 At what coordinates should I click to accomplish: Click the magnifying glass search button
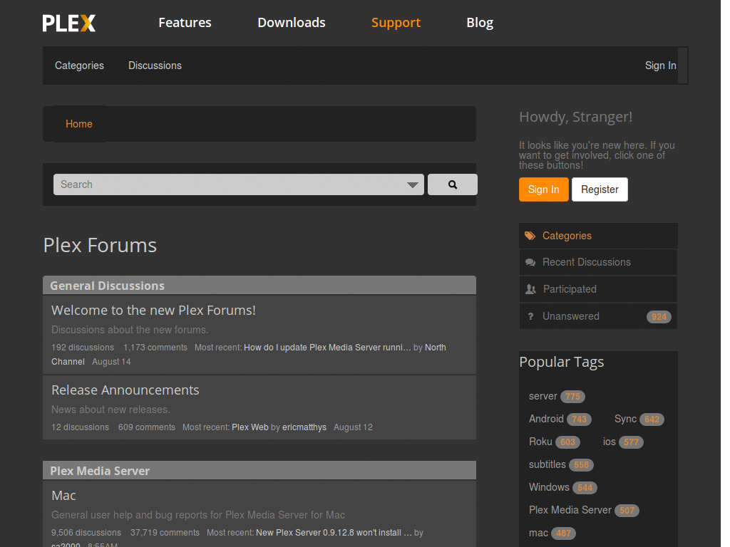pos(453,184)
